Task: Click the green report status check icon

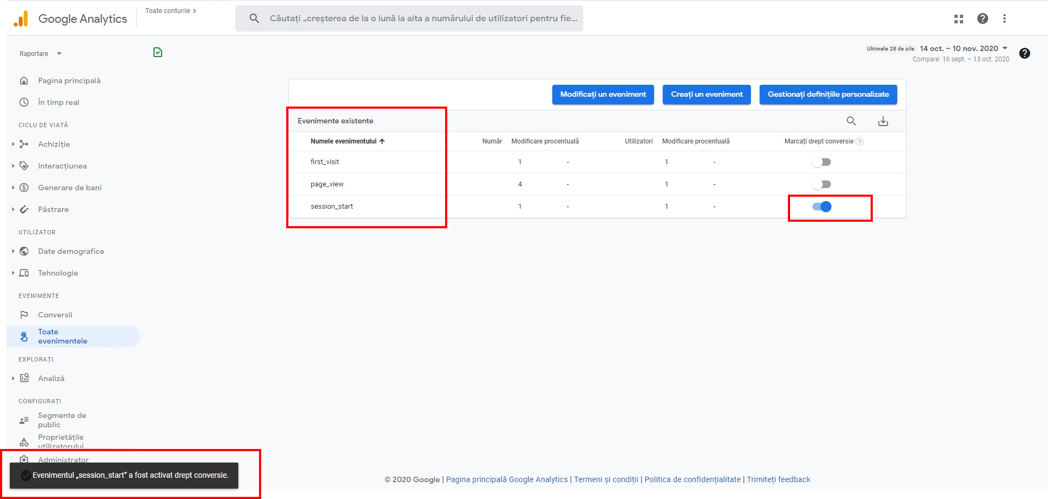Action: click(x=158, y=53)
